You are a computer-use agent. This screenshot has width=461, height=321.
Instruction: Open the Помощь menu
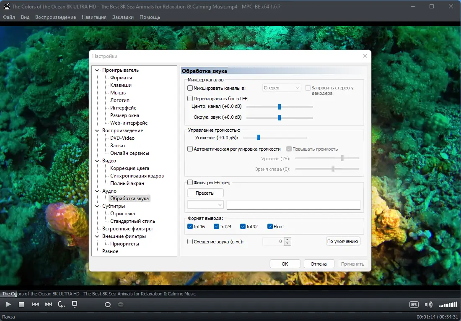[x=150, y=17]
